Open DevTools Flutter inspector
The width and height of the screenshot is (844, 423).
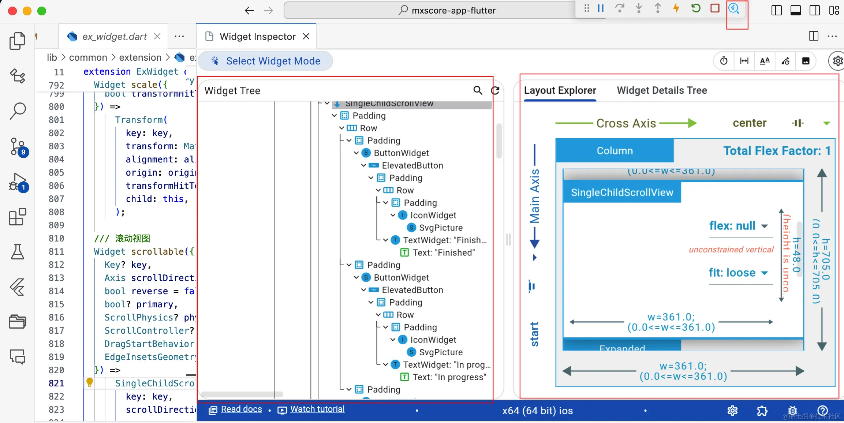[x=735, y=9]
